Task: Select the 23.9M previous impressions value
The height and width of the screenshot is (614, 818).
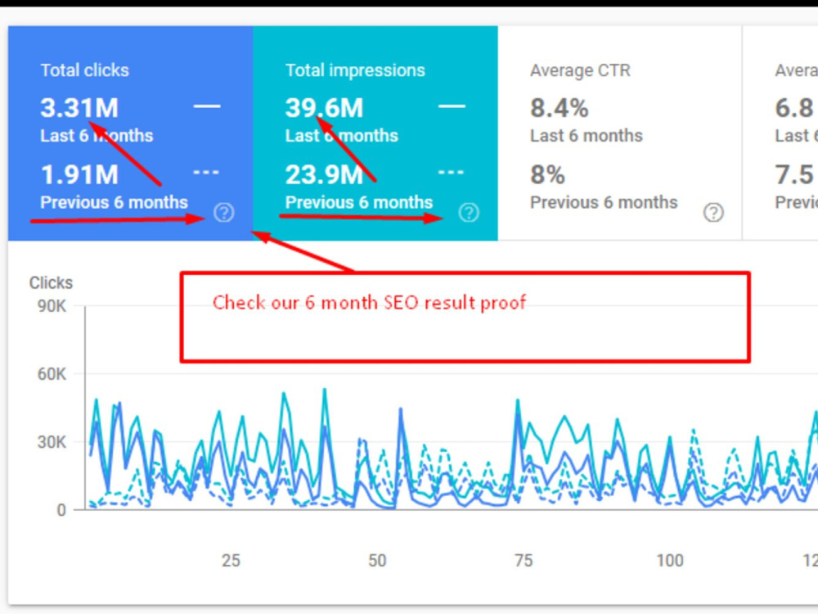Action: point(324,174)
